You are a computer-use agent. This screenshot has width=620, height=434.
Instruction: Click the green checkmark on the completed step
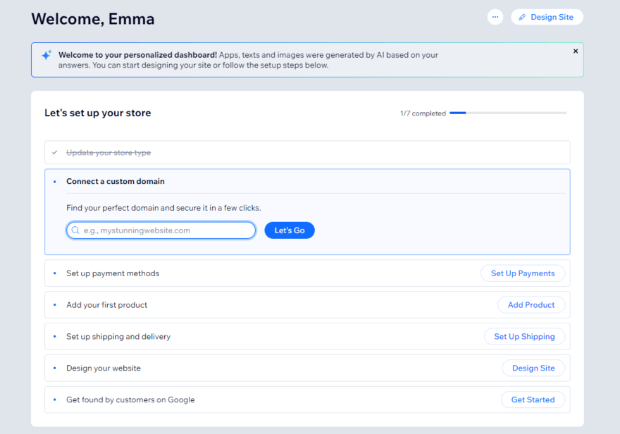coord(54,152)
